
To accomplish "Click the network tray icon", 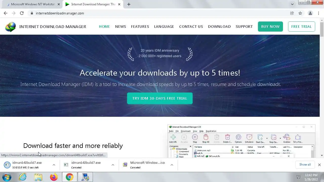I will click(298, 177).
